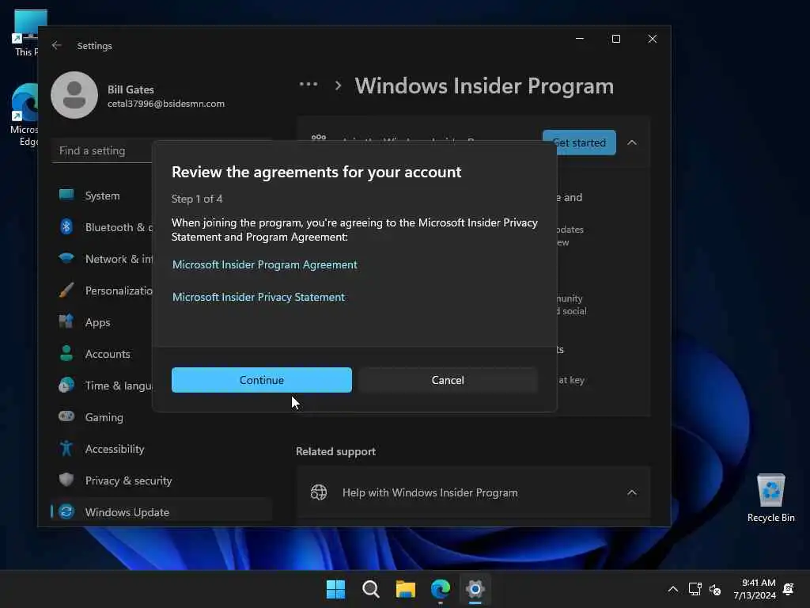Open the Accounts icon in sidebar
The width and height of the screenshot is (810, 608).
tap(66, 354)
